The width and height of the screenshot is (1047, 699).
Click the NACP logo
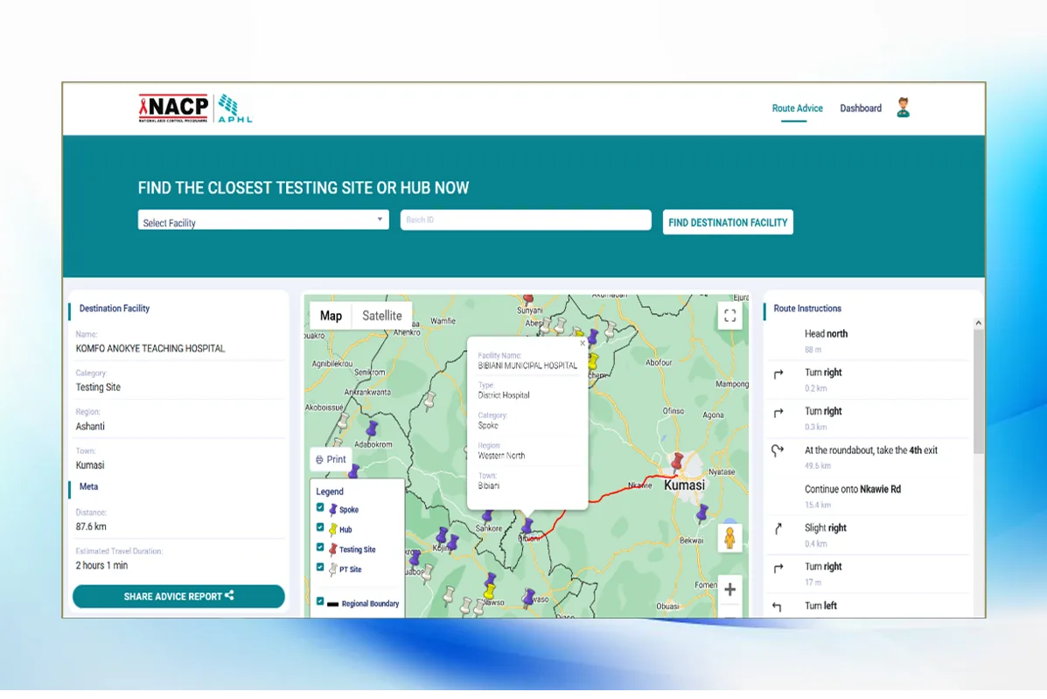[173, 108]
